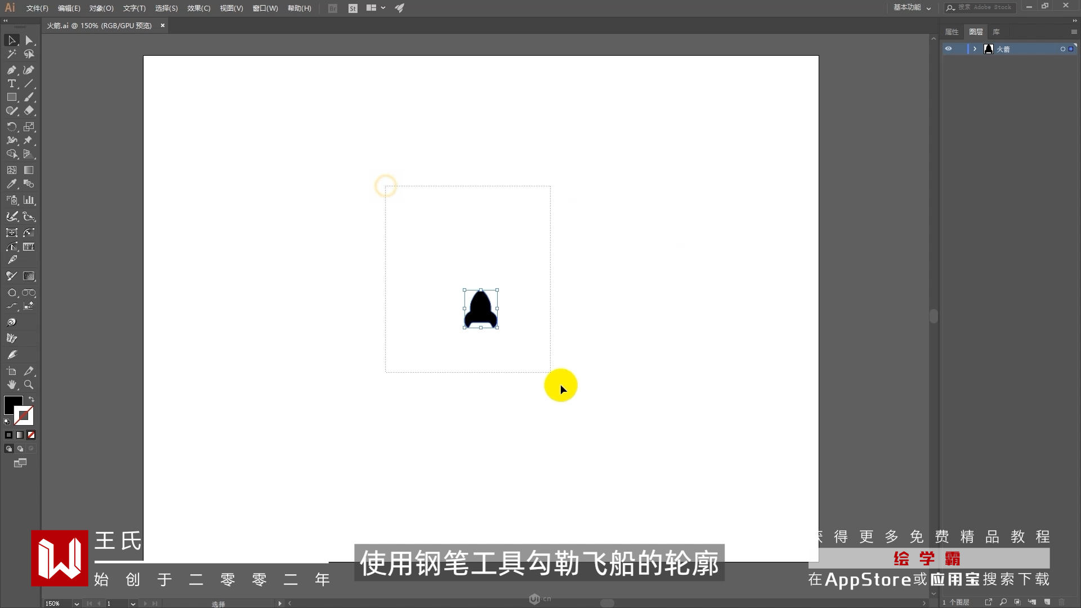This screenshot has height=608, width=1081.
Task: Choose the Direct Selection tool
Action: (x=29, y=41)
